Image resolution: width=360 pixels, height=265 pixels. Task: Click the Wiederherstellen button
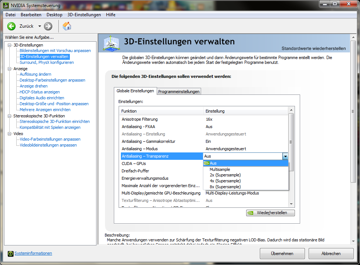pyautogui.click(x=271, y=213)
